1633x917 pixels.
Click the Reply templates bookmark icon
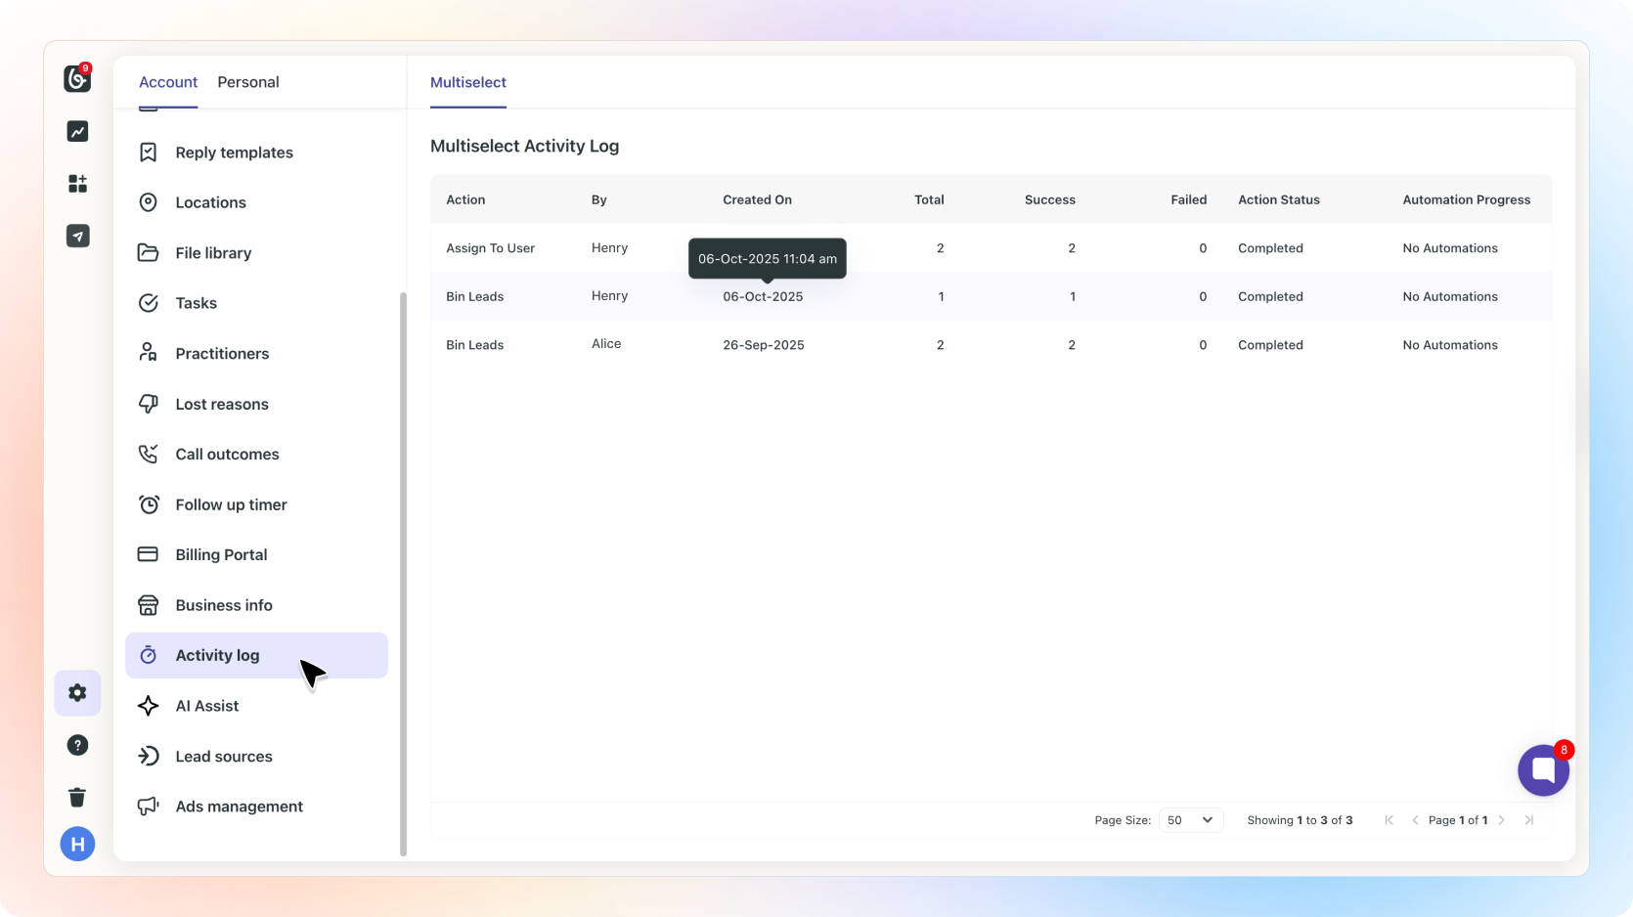click(x=149, y=153)
